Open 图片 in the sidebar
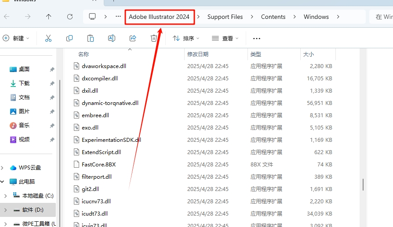This screenshot has height=227, width=393. coord(24,112)
